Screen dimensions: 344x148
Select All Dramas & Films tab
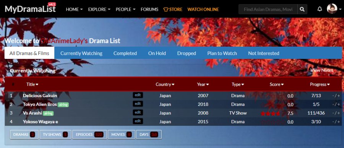[x=29, y=53]
